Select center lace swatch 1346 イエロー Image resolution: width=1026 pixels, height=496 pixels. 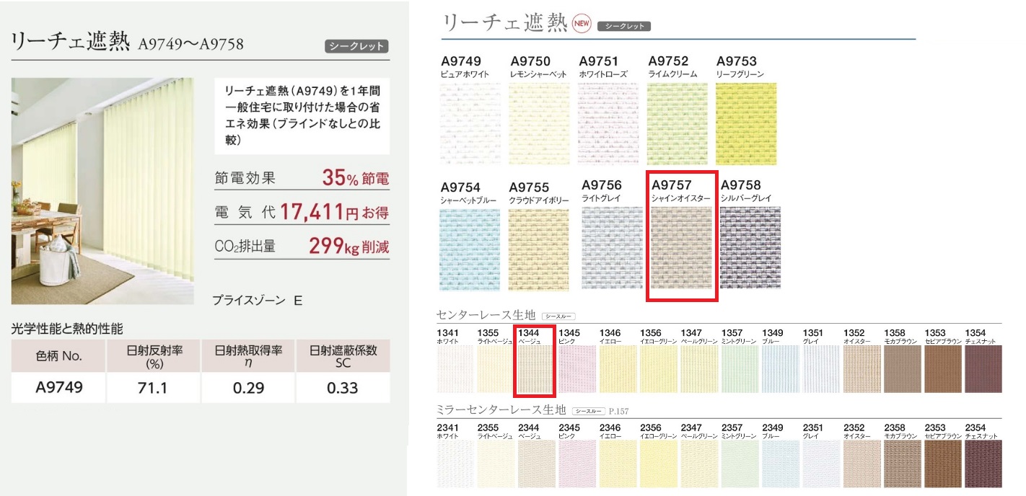618,368
